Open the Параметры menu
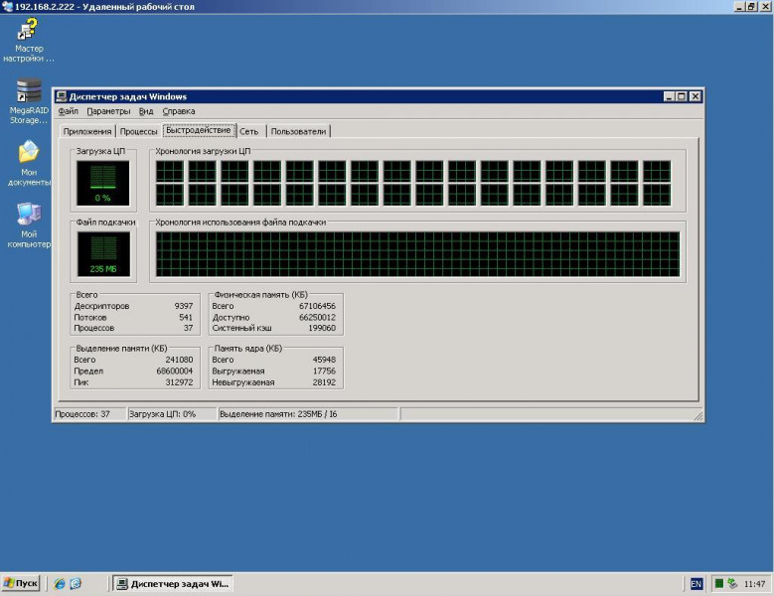Image resolution: width=774 pixels, height=596 pixels. click(x=108, y=111)
